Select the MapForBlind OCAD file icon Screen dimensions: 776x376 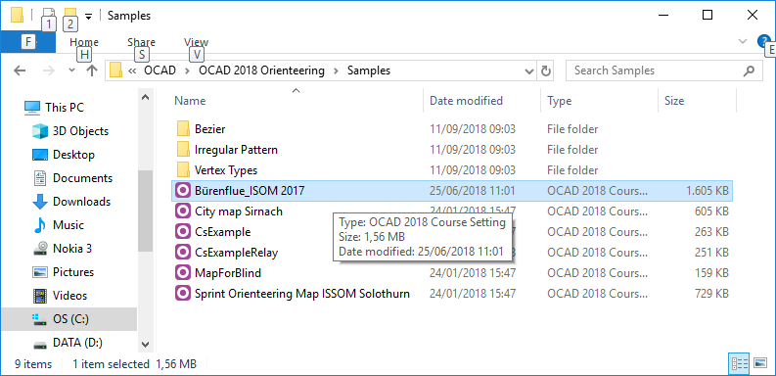[x=183, y=272]
